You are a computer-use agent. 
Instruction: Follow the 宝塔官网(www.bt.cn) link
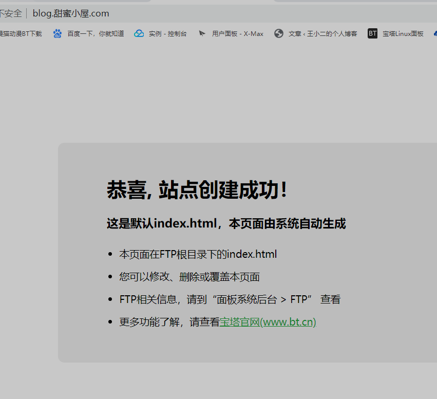coord(268,322)
